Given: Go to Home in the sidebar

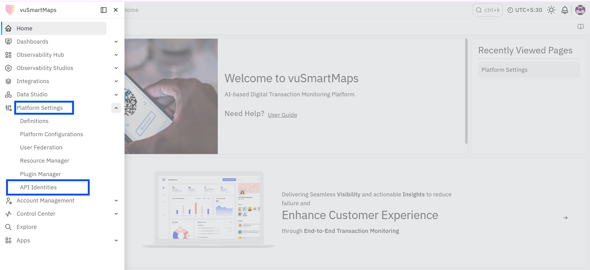Looking at the screenshot, I should 54,28.
